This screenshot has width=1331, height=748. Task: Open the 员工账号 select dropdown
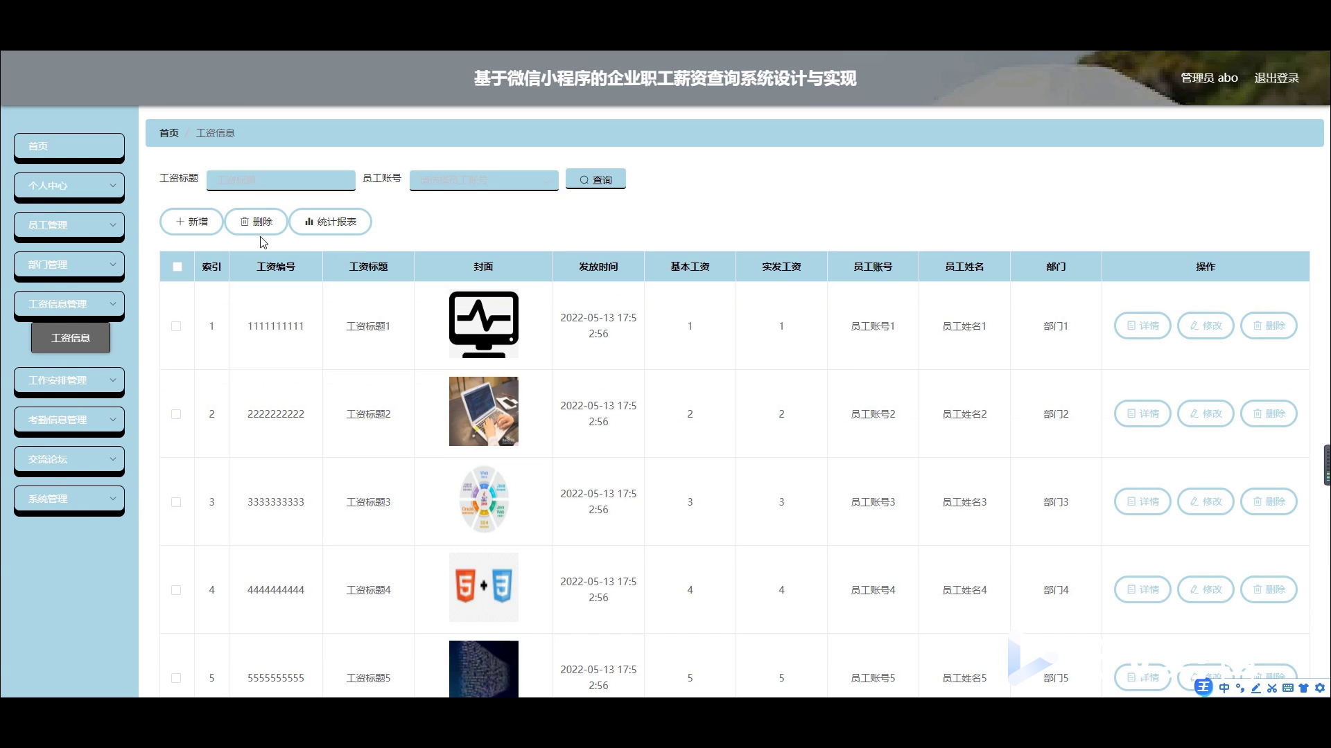point(484,180)
